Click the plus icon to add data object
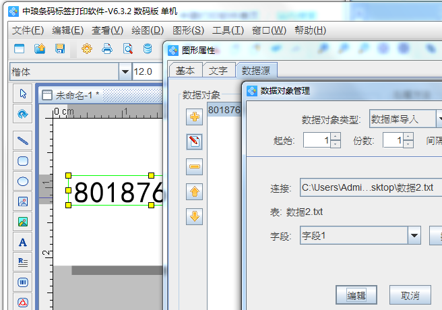The height and width of the screenshot is (310, 442). coord(195,117)
